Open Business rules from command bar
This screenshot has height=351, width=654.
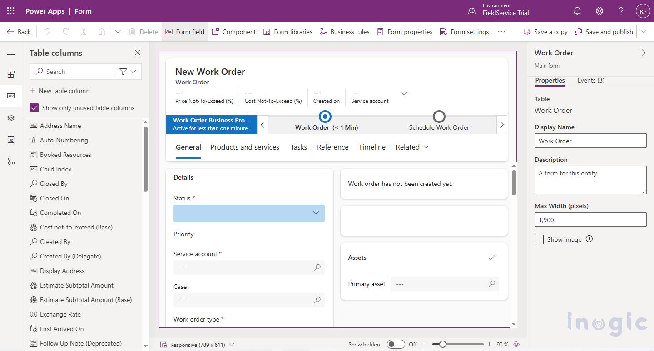click(345, 32)
